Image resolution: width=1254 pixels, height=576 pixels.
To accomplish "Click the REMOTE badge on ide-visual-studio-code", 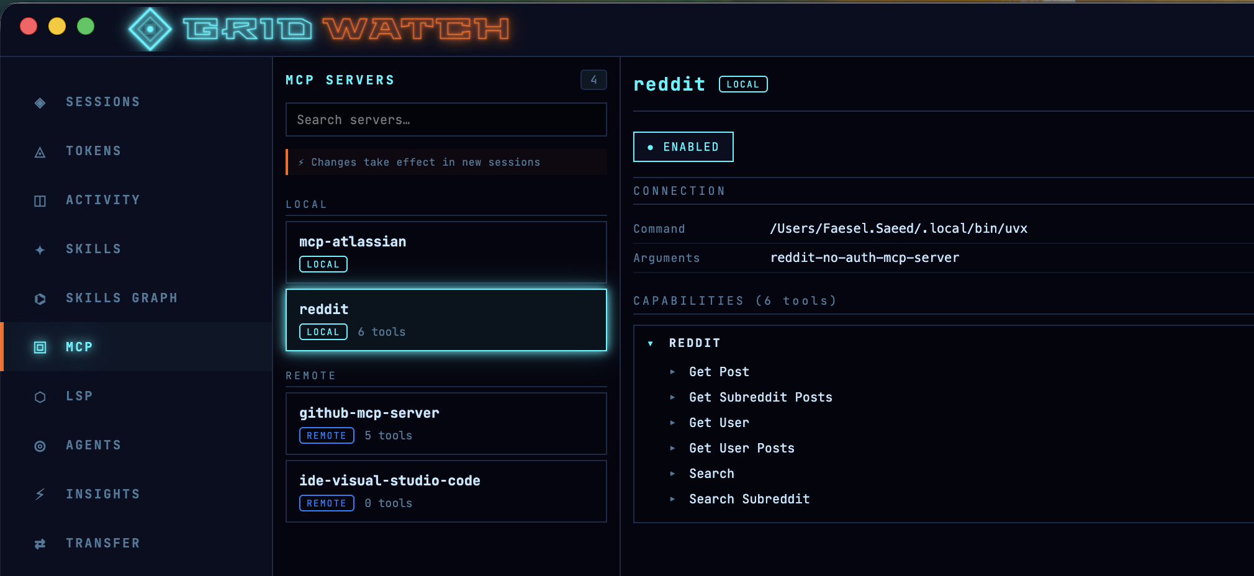I will point(327,503).
